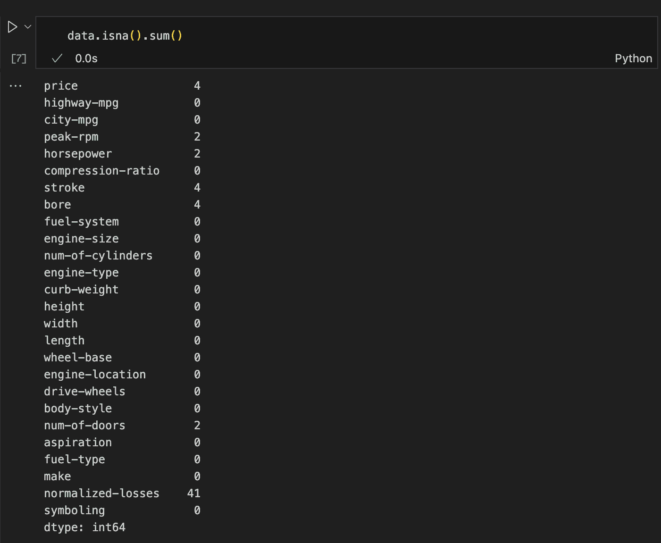Open the cell execution options chevron
The height and width of the screenshot is (543, 661).
(27, 27)
